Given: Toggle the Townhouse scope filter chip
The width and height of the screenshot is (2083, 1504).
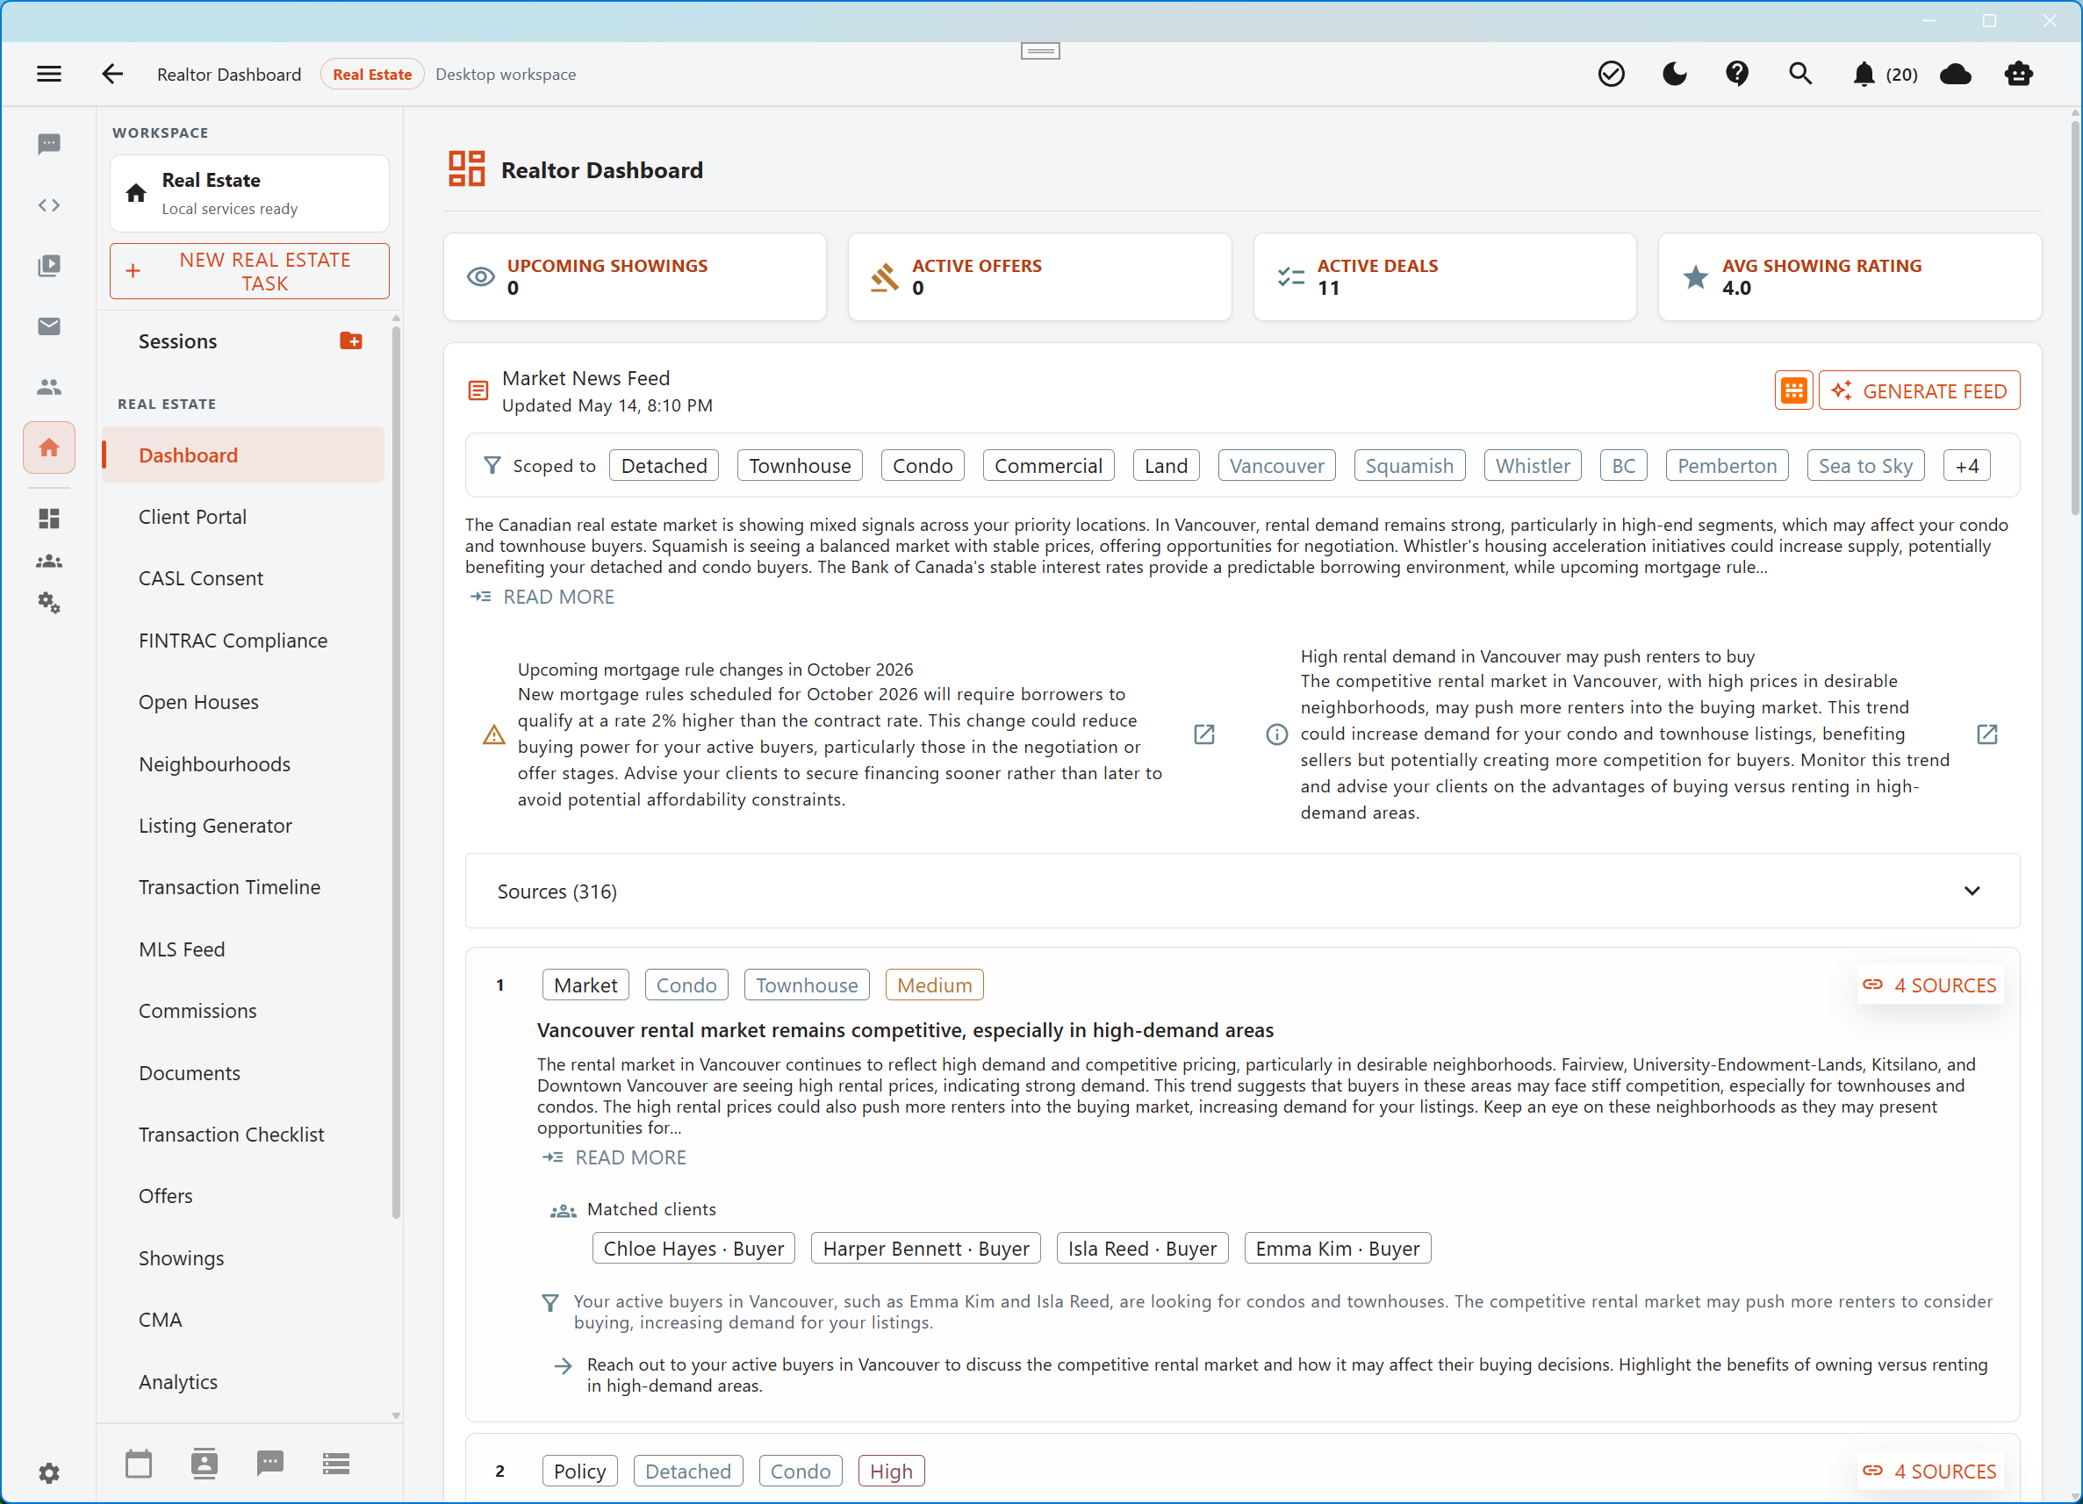Looking at the screenshot, I should click(800, 466).
